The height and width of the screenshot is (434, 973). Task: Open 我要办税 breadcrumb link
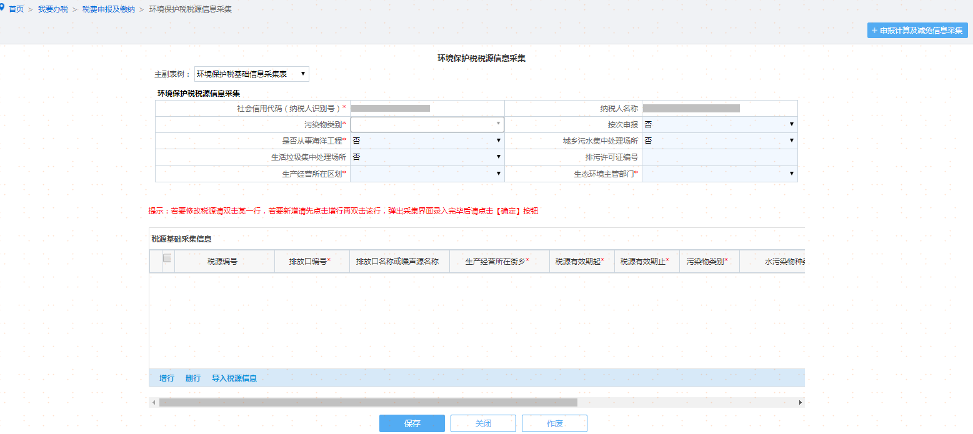(52, 9)
